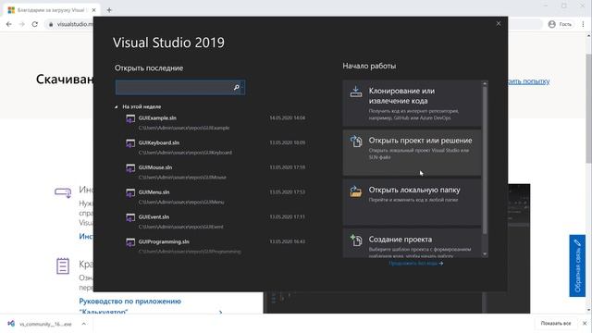
Task: Click the clone or checkout code icon
Action: tap(355, 92)
